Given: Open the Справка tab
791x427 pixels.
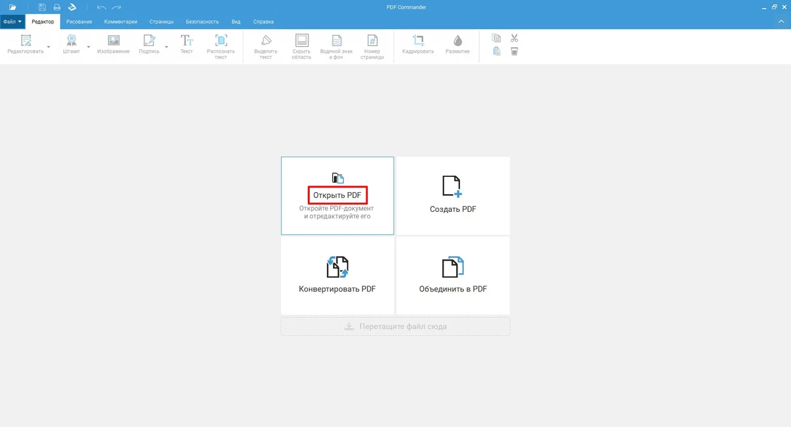Looking at the screenshot, I should [x=264, y=22].
